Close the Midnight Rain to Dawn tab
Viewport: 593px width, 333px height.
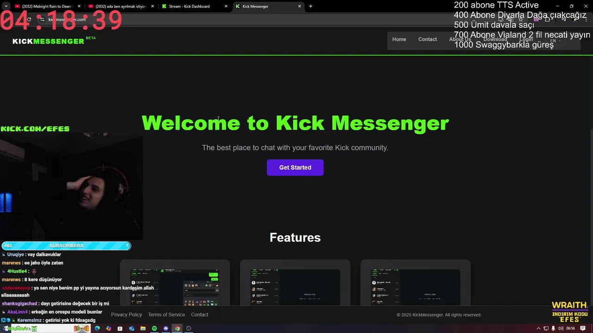coord(79,6)
